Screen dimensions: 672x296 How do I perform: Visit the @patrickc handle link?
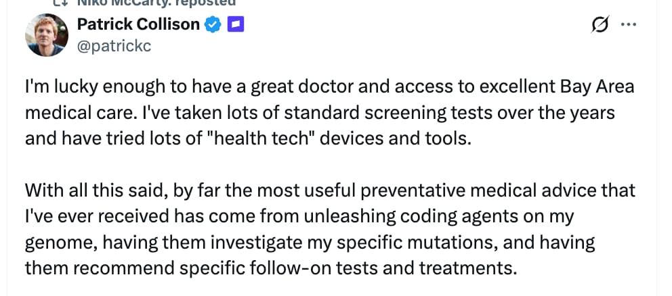pyautogui.click(x=114, y=45)
